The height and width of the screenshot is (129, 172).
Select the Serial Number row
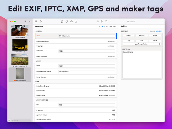76,77
